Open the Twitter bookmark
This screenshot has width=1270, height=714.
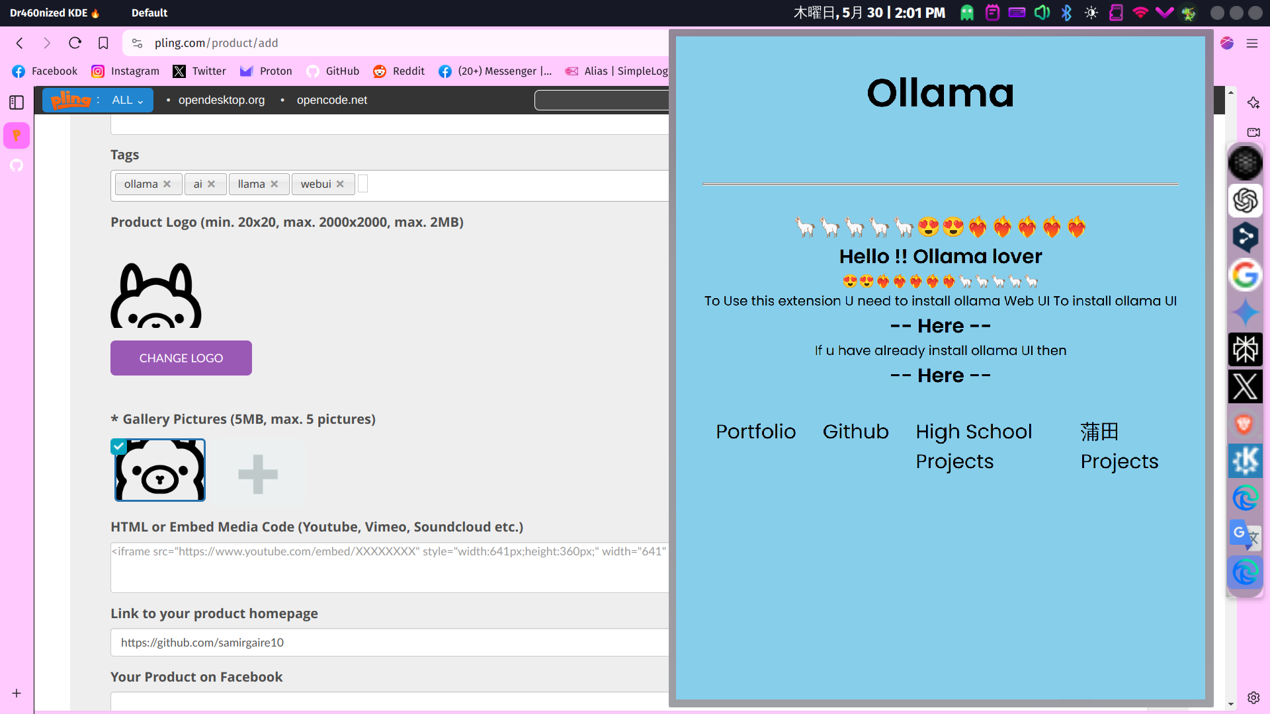tap(200, 71)
